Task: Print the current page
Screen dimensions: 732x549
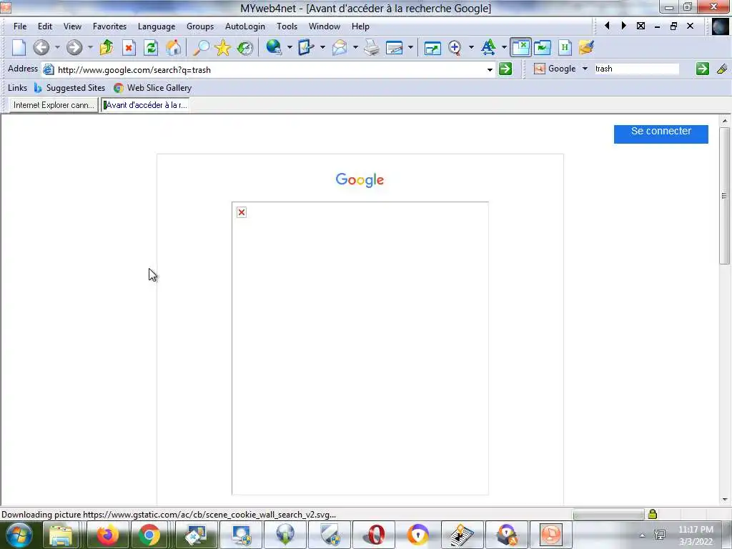Action: click(x=372, y=48)
